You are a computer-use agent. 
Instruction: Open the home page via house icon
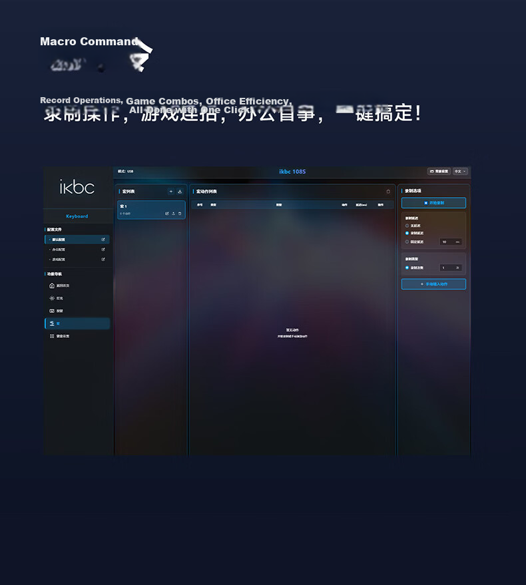click(52, 286)
